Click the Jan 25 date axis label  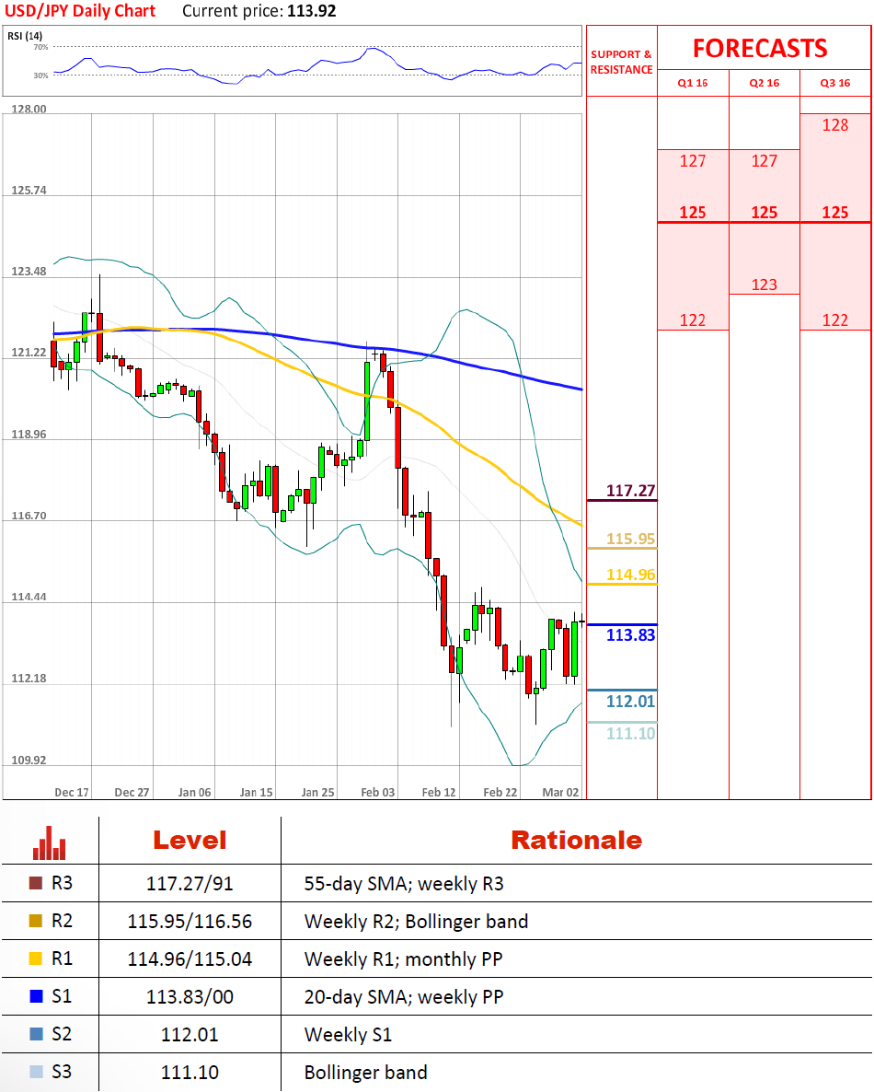tap(317, 793)
